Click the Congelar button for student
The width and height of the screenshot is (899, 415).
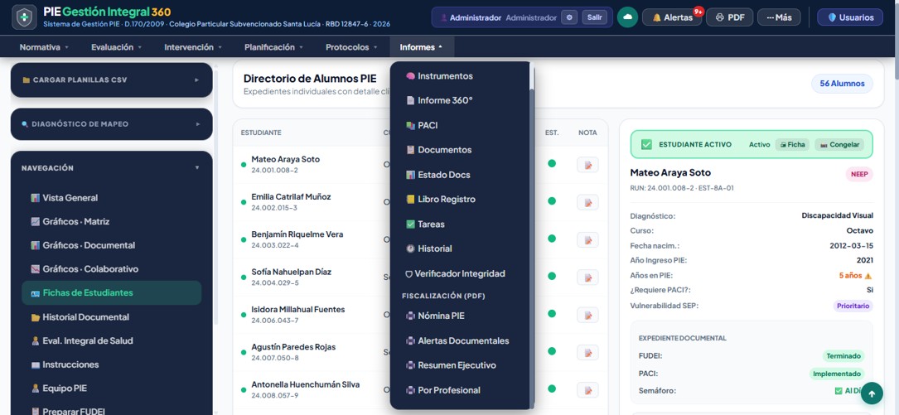pyautogui.click(x=839, y=144)
